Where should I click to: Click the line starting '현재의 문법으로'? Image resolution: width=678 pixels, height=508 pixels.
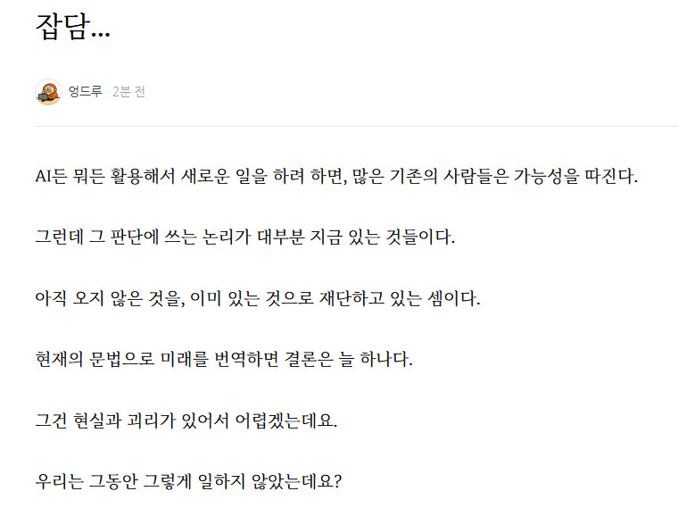(223, 360)
